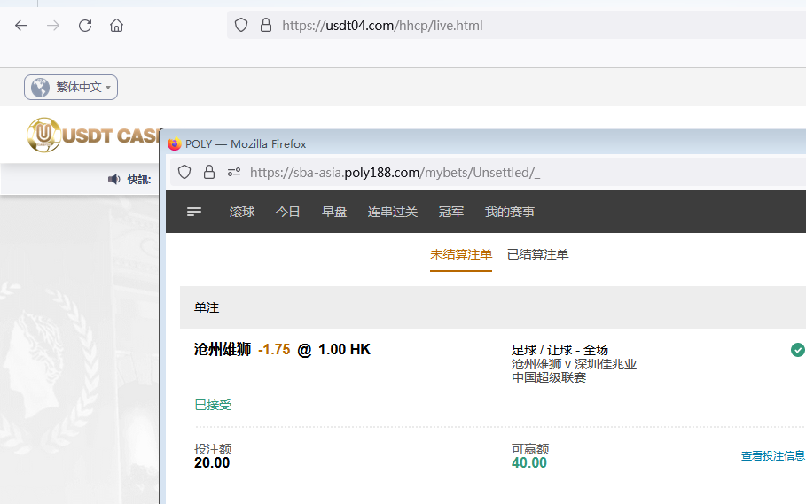Click the 20.00 stake amount
Screen dimensions: 806x504
point(212,463)
